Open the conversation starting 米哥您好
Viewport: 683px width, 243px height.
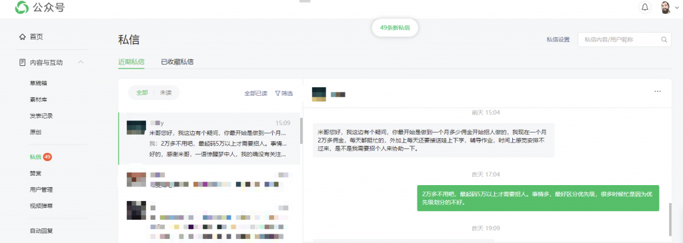[209, 138]
